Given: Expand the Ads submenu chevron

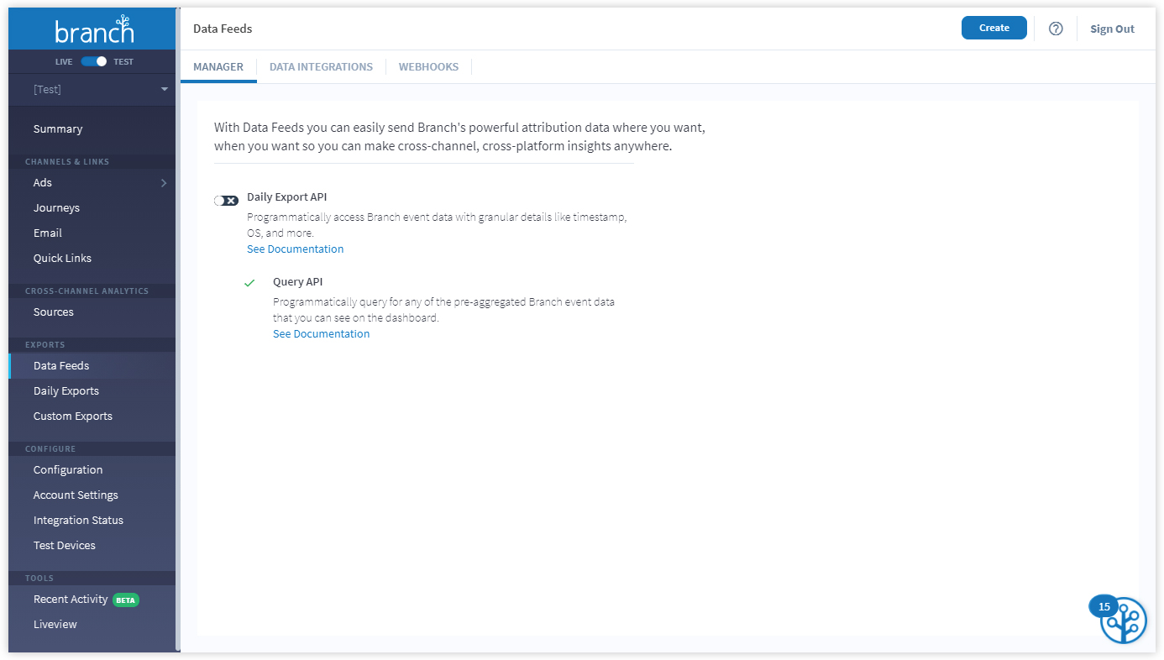Looking at the screenshot, I should [164, 183].
